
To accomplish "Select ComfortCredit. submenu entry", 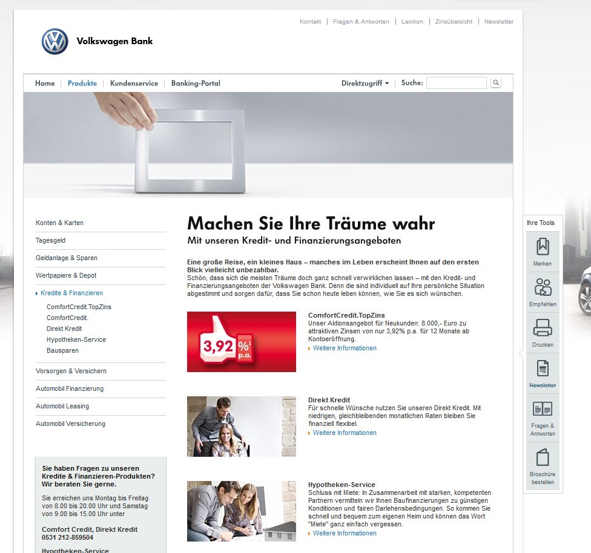I will click(67, 318).
